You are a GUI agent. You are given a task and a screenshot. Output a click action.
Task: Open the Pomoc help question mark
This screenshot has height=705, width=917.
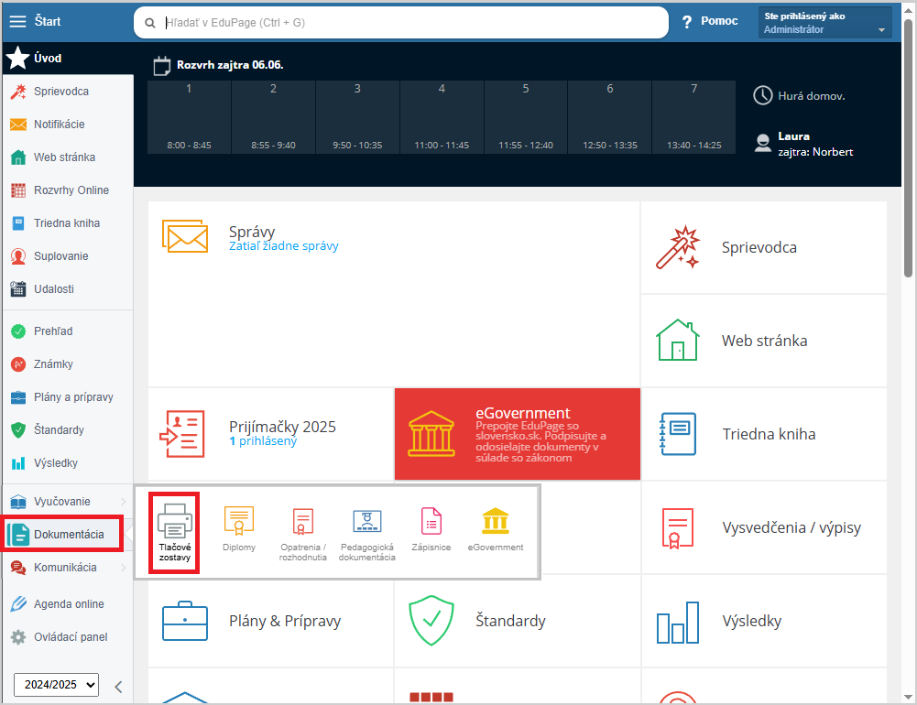coord(687,22)
